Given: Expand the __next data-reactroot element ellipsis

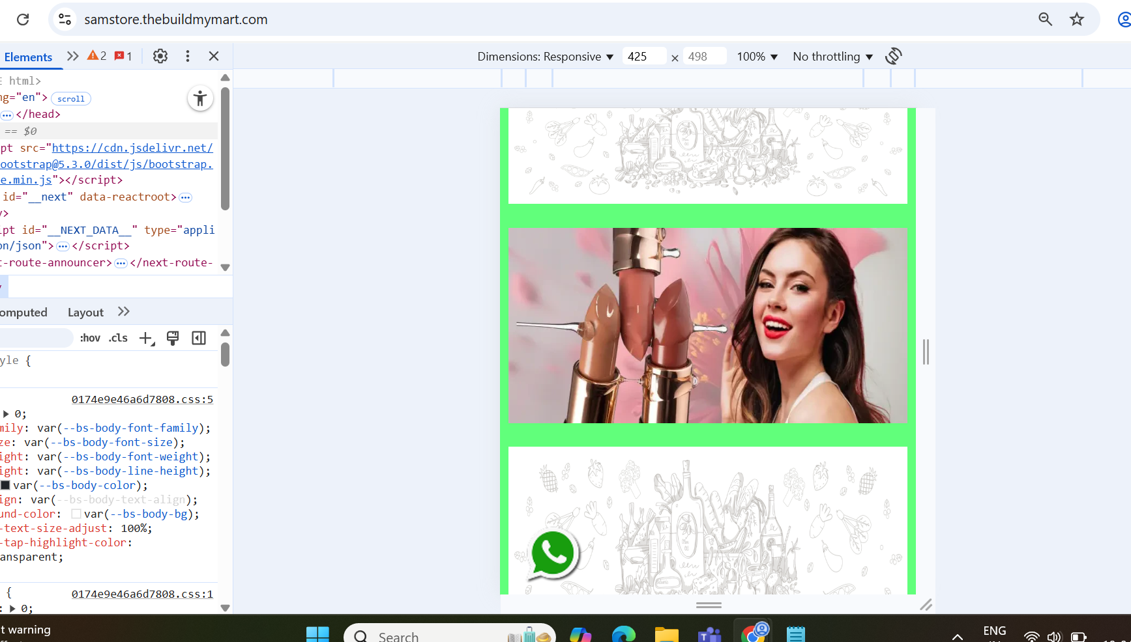Looking at the screenshot, I should [186, 197].
